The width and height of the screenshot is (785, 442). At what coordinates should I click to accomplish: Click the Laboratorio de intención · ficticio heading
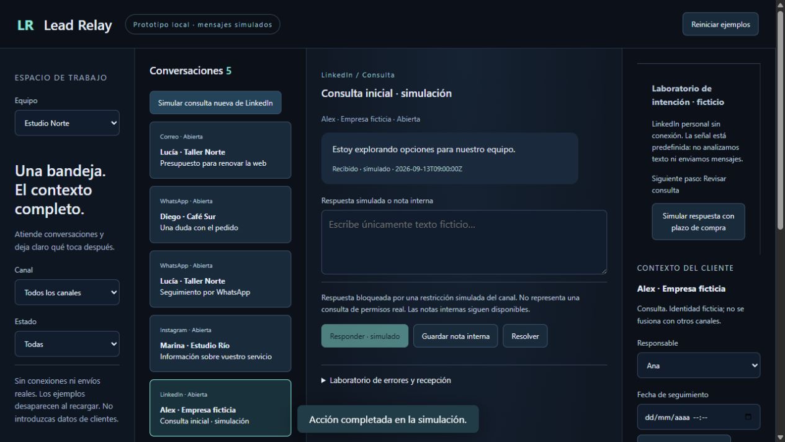coord(688,95)
